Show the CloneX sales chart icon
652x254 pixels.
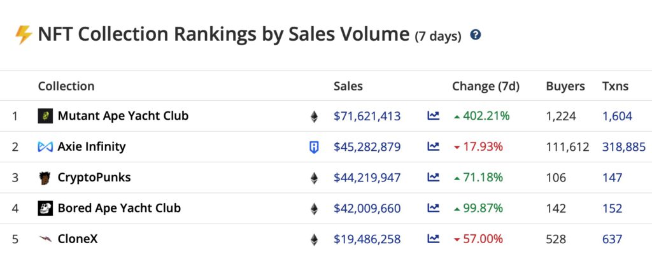pos(433,239)
